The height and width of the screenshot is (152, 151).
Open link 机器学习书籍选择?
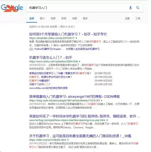tap(40, 81)
